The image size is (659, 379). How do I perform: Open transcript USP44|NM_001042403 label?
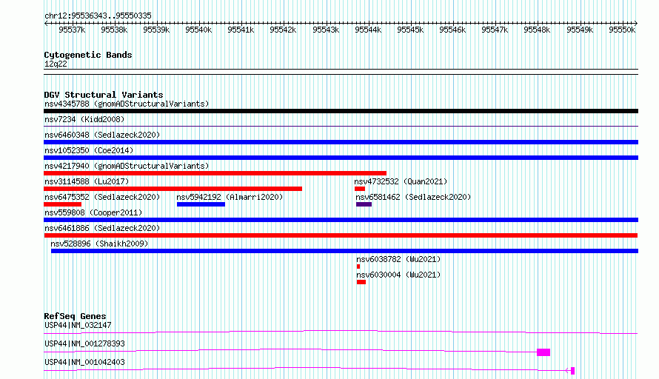pyautogui.click(x=84, y=362)
